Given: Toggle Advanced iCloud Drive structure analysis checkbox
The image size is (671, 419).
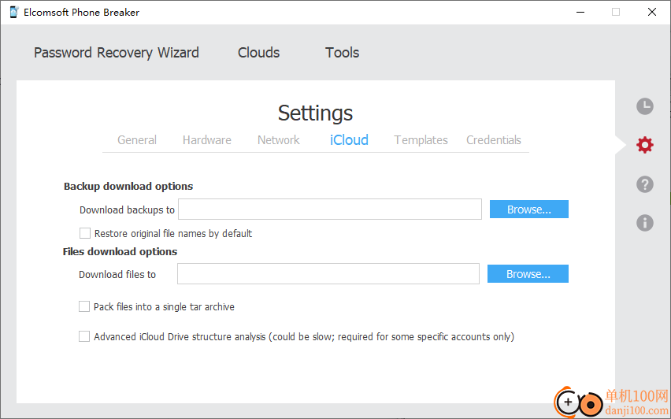Looking at the screenshot, I should point(84,336).
